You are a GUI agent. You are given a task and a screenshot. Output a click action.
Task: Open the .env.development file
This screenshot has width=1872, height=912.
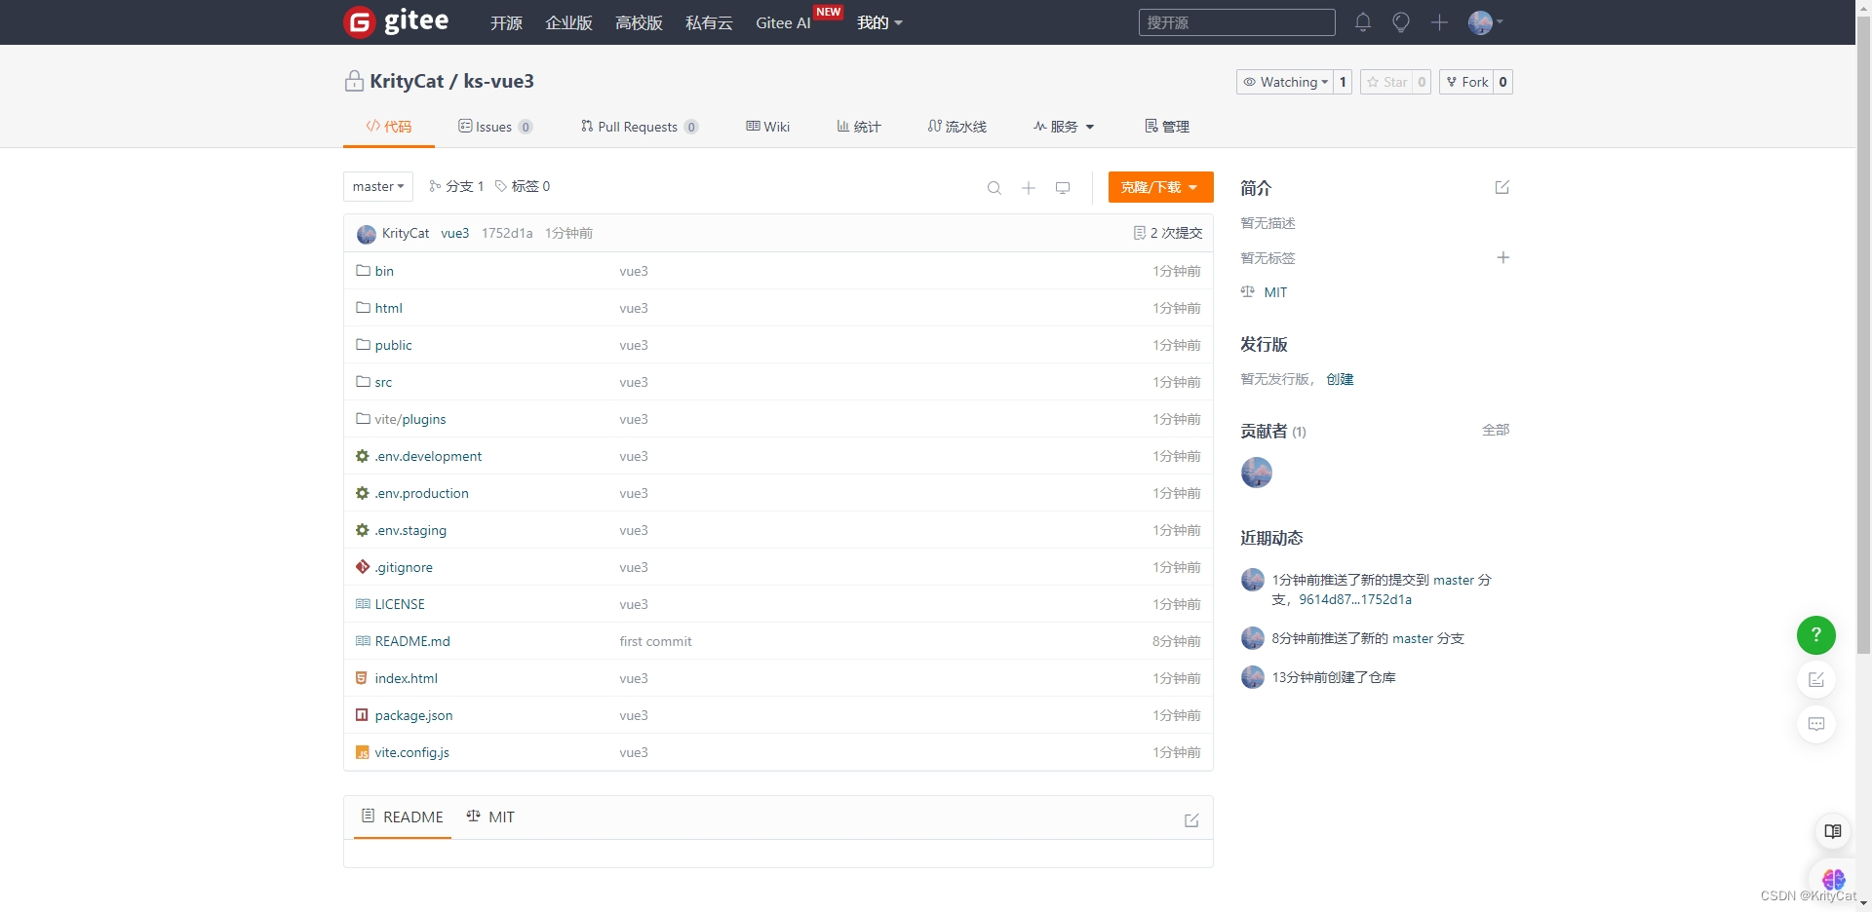pos(428,456)
